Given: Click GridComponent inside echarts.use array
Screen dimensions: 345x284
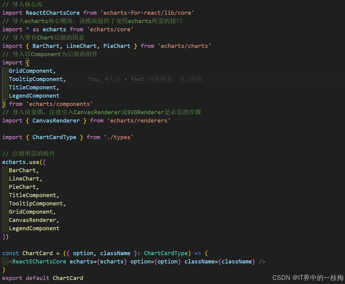Looking at the screenshot, I should click(x=31, y=212).
